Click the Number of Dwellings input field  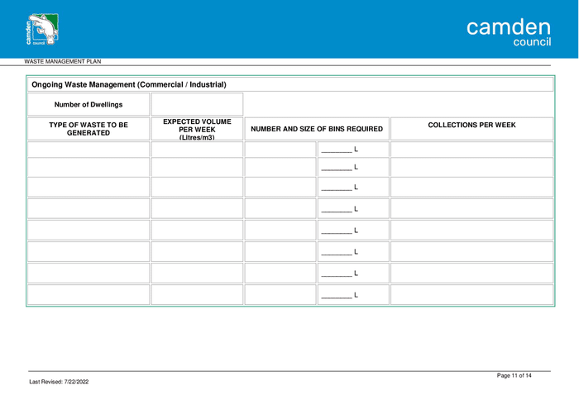[197, 105]
